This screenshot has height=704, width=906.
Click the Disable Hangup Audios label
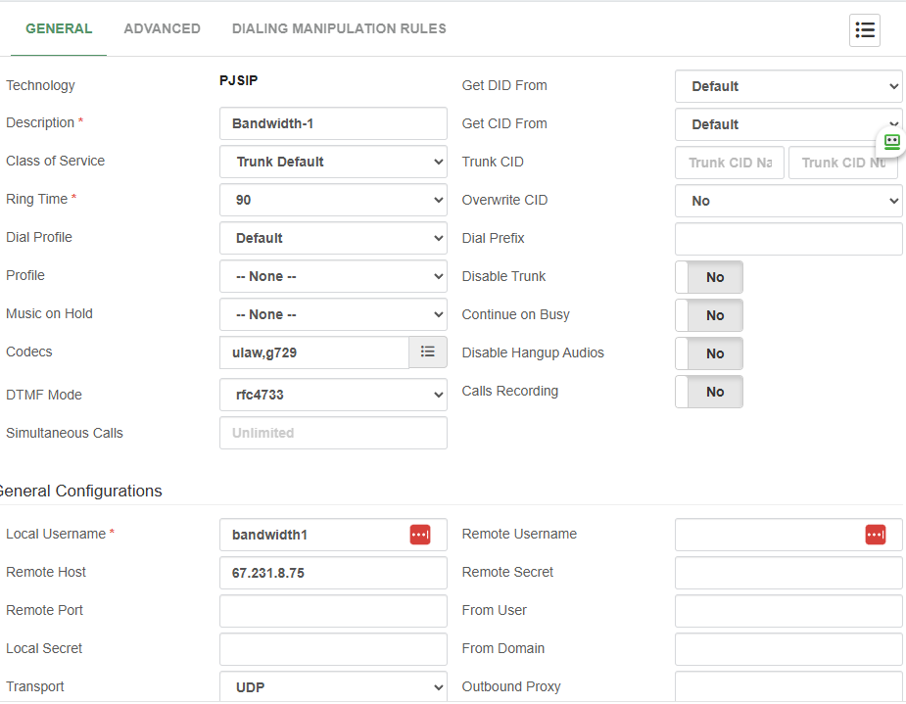point(533,352)
